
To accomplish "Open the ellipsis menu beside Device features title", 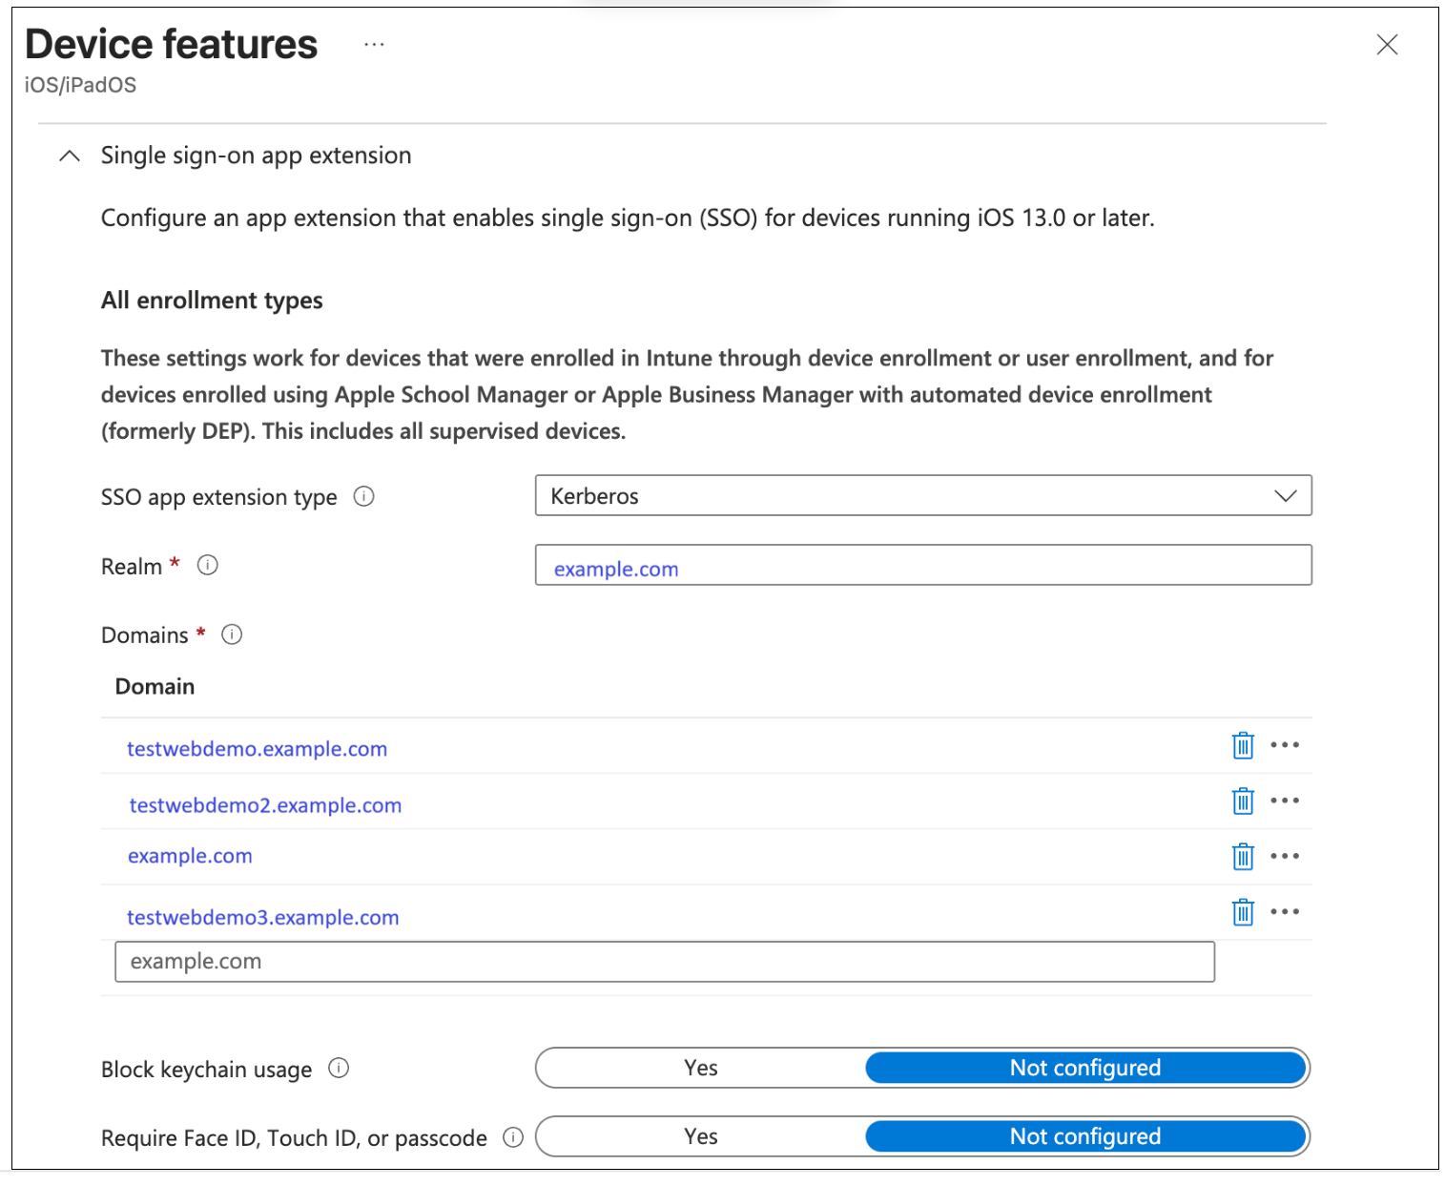I will (x=373, y=44).
